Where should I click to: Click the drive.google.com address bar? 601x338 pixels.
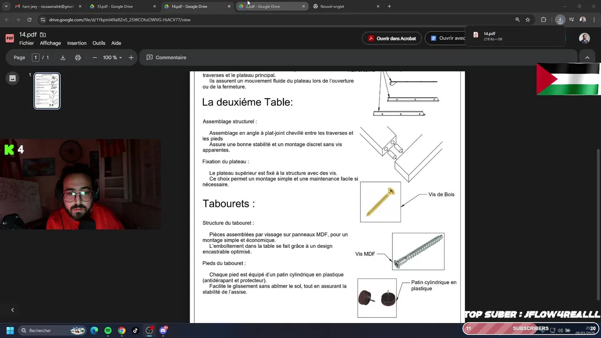(277, 20)
